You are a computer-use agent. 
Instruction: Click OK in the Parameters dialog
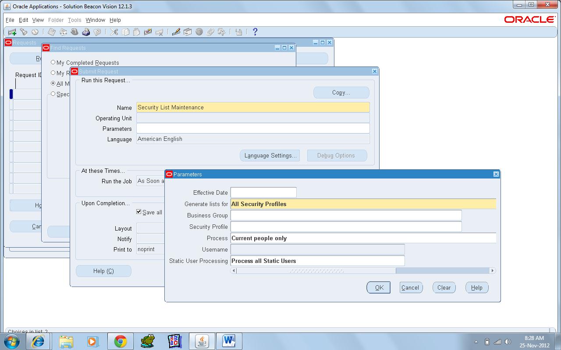point(379,287)
